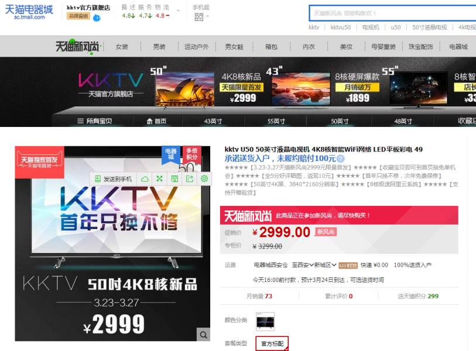Open the green gear settings icon

click(x=204, y=178)
